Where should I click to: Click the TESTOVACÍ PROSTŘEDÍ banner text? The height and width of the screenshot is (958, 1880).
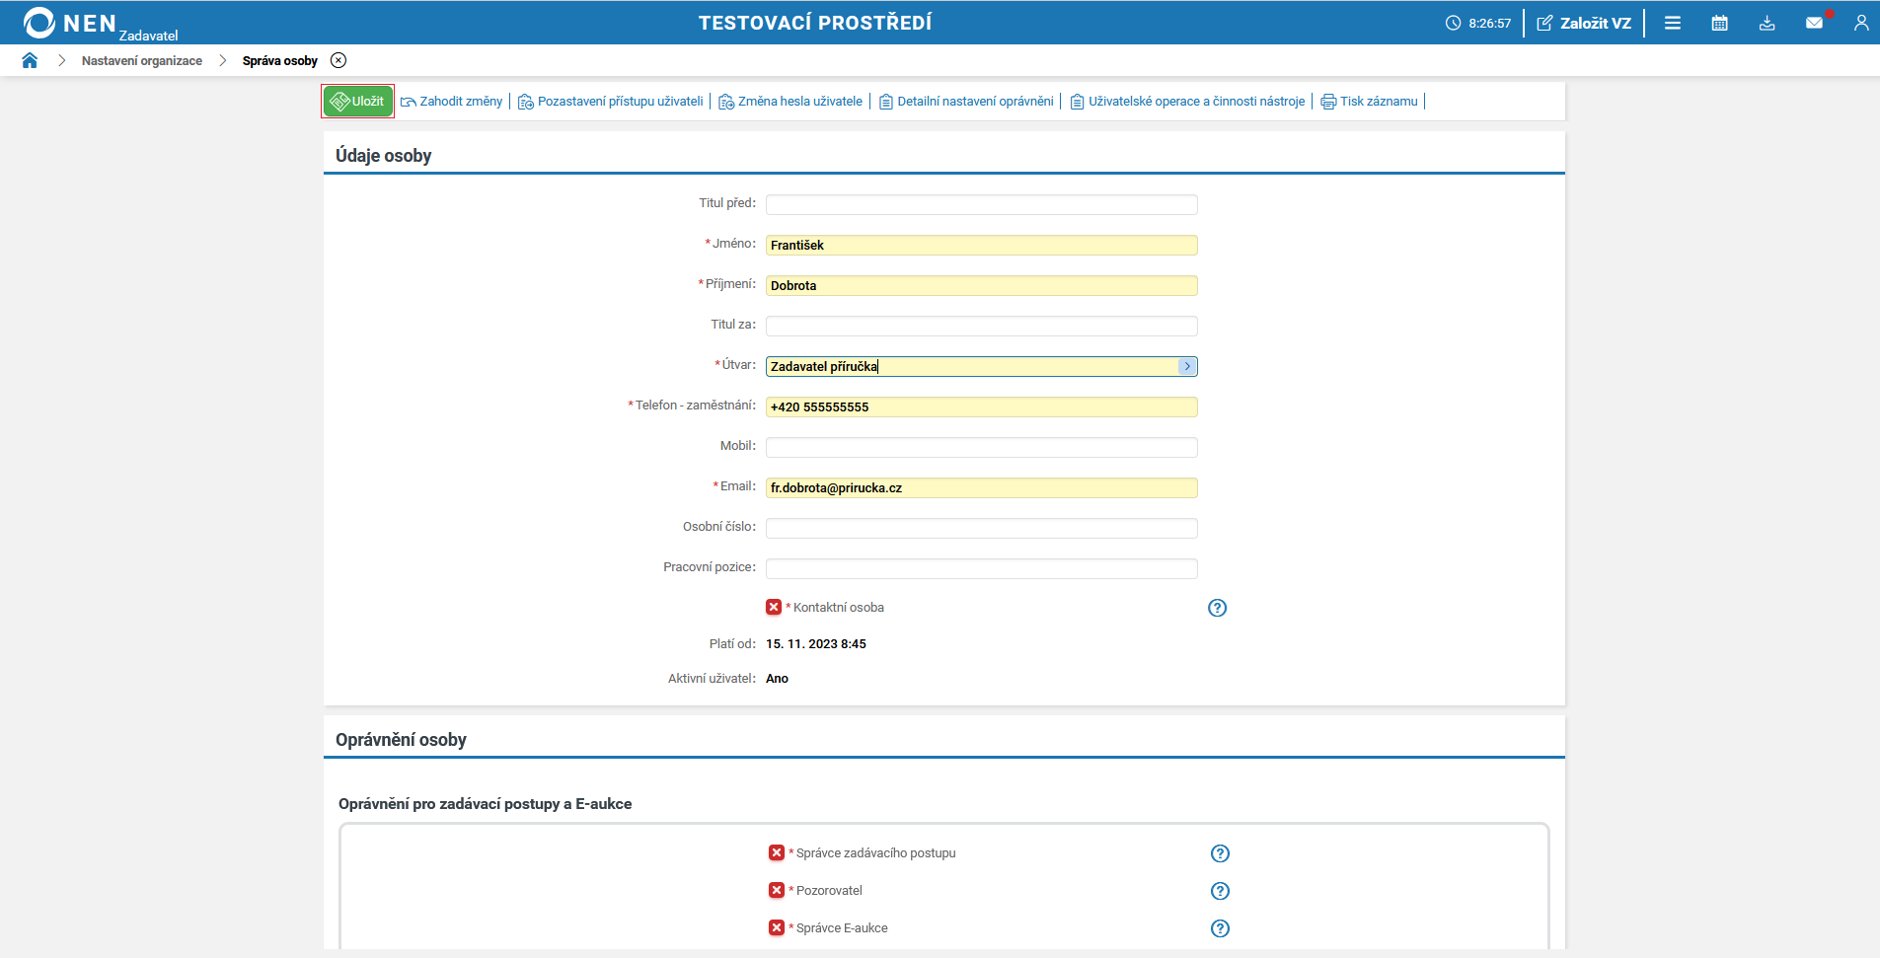point(815,23)
